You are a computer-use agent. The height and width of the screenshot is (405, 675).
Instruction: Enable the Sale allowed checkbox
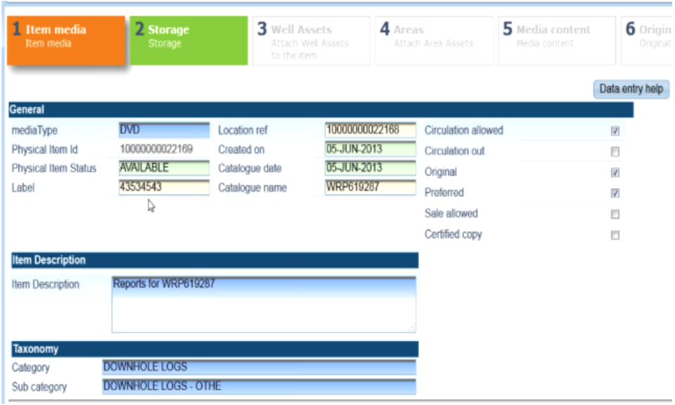pyautogui.click(x=615, y=214)
